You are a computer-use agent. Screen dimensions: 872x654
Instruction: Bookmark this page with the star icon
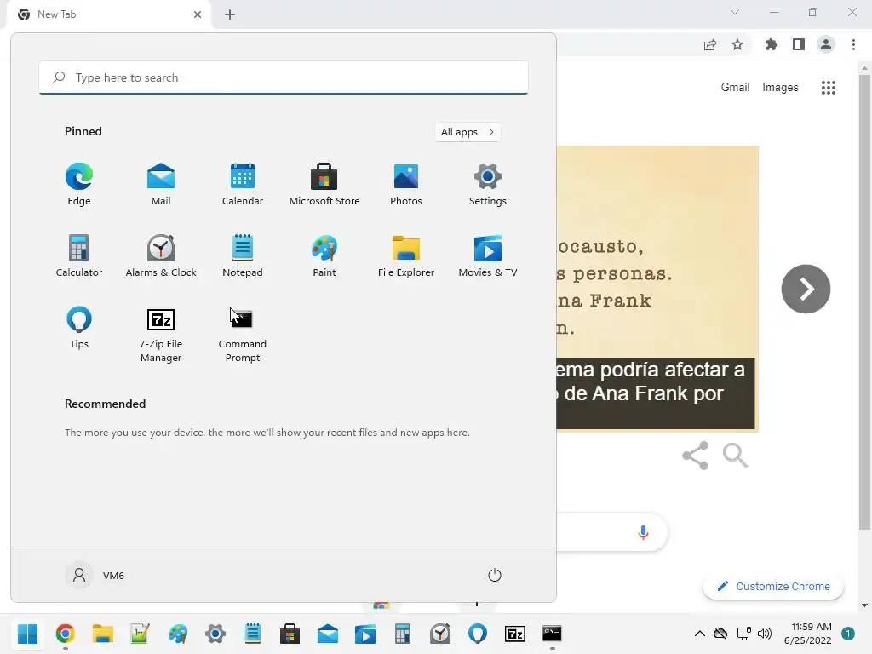click(737, 44)
